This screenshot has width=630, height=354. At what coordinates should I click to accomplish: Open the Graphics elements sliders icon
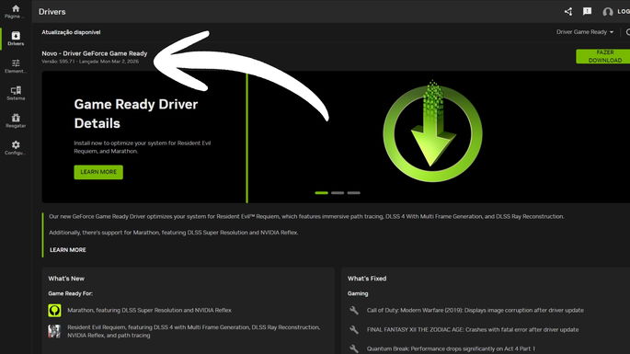click(x=16, y=63)
